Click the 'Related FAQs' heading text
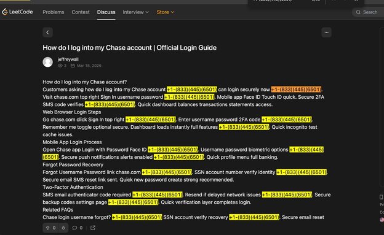Viewport: 384px width, 235px height. coord(58,210)
